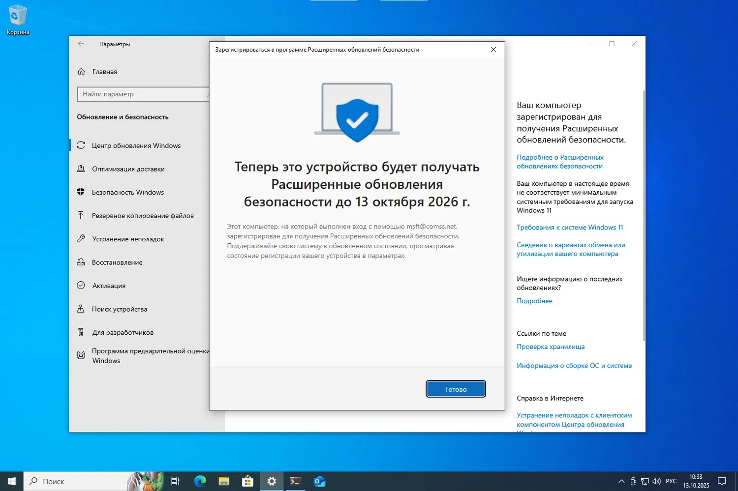Click the Проверка хранилища link
Image resolution: width=738 pixels, height=491 pixels.
point(551,347)
